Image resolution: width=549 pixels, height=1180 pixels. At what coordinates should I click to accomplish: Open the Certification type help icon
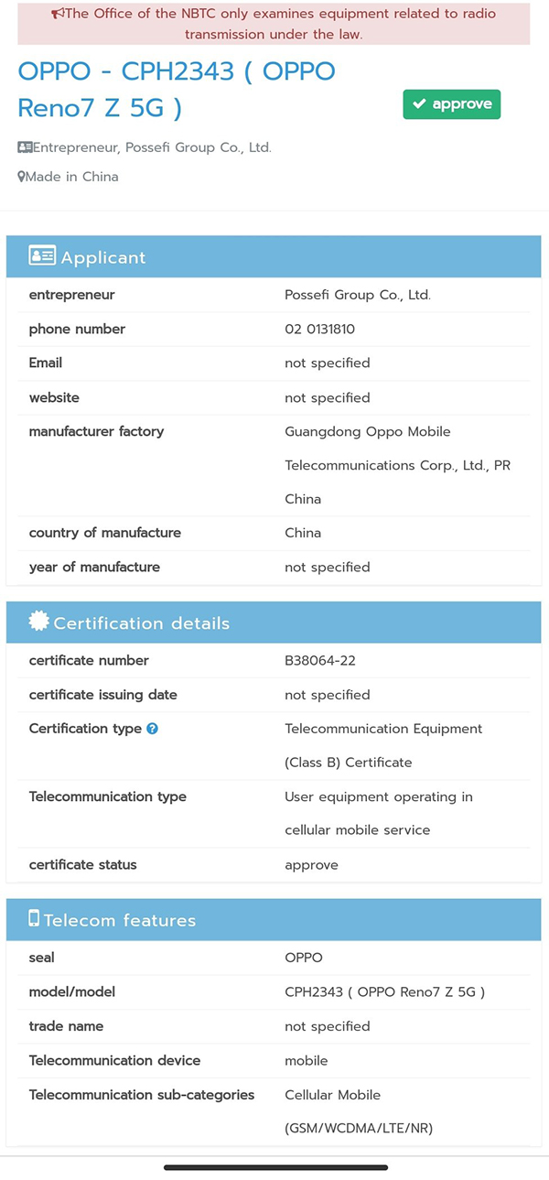click(153, 729)
